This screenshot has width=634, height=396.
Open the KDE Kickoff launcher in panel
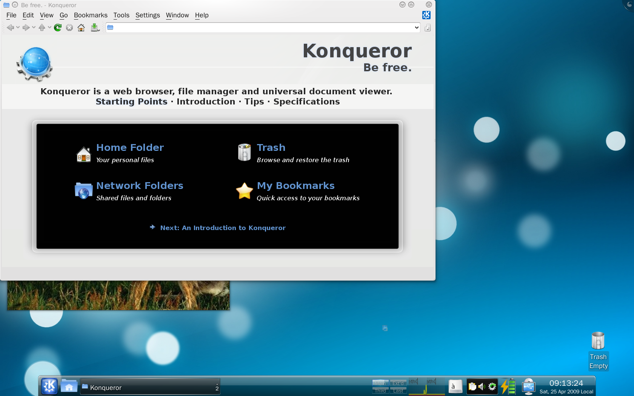point(49,386)
